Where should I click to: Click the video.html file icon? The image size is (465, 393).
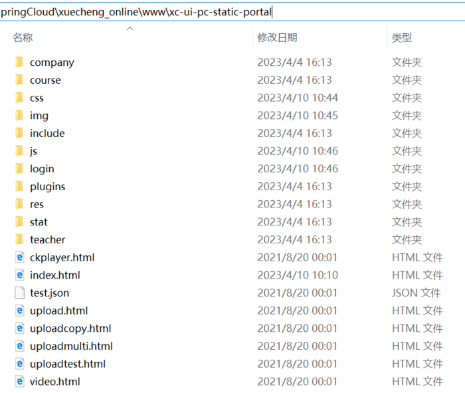pyautogui.click(x=20, y=382)
